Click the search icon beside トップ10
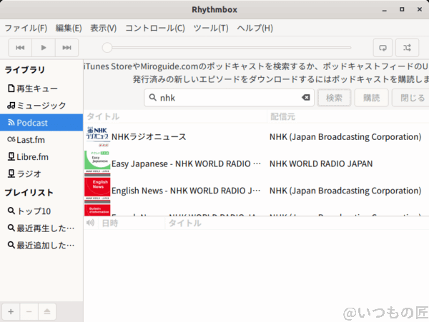429x322 pixels. click(x=11, y=211)
